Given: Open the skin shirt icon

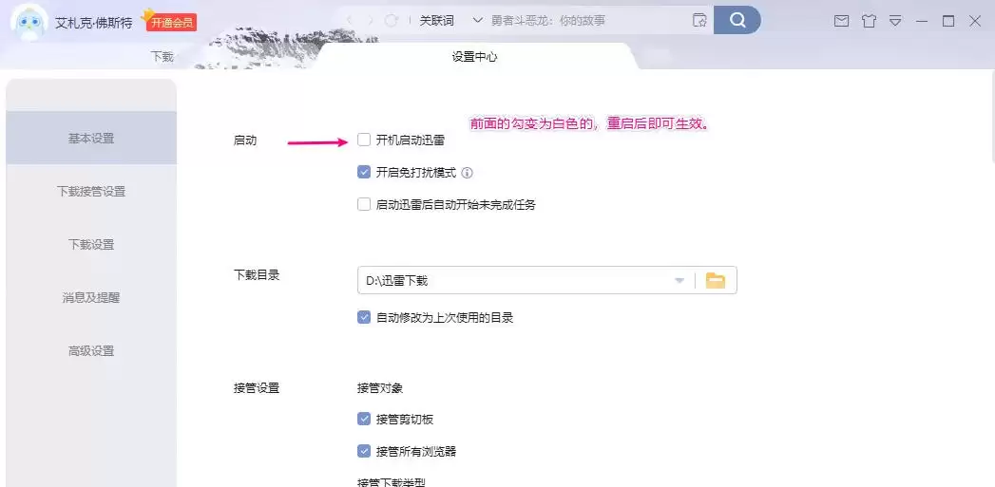Looking at the screenshot, I should pyautogui.click(x=869, y=21).
